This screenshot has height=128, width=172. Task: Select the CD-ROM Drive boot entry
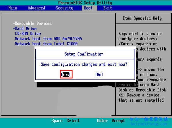coord(28,34)
